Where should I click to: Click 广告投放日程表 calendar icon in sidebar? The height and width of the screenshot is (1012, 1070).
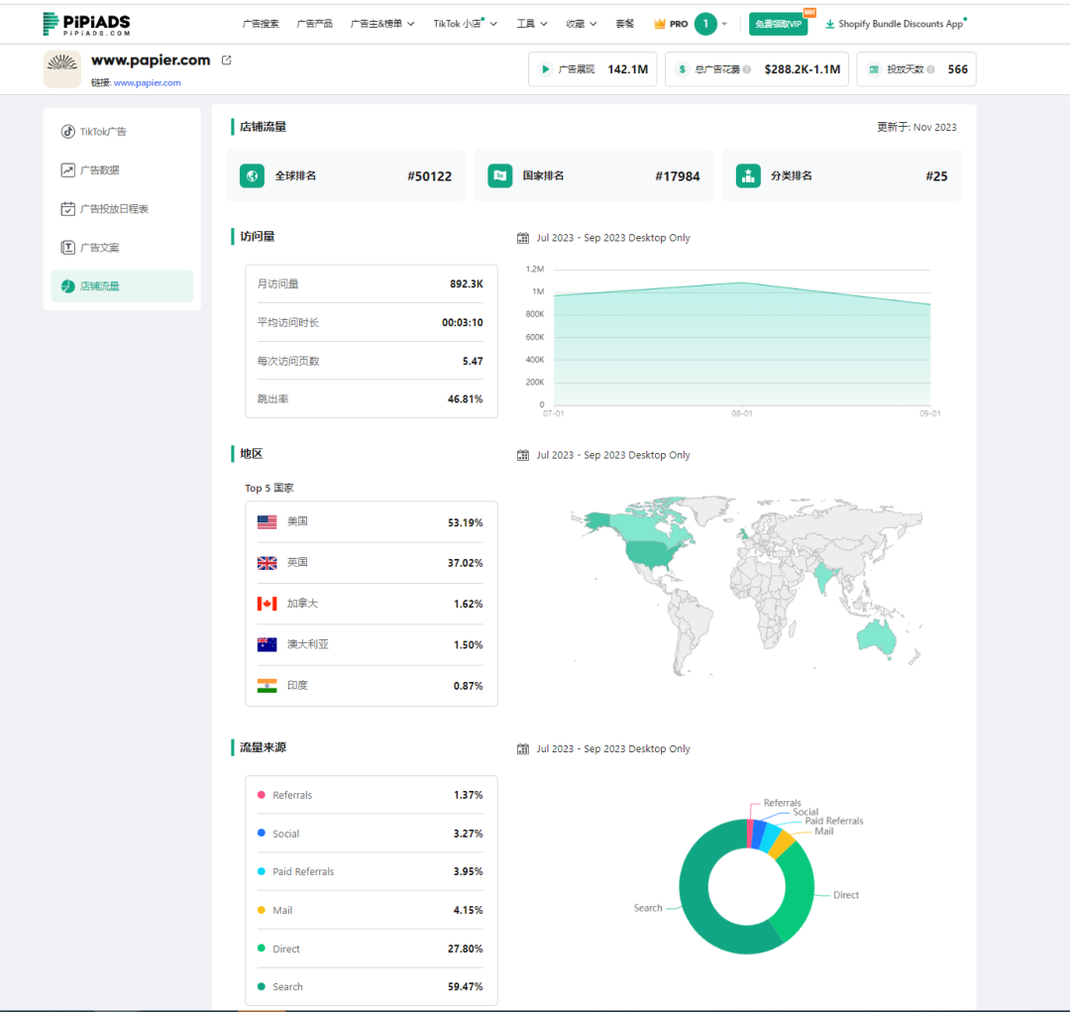click(x=67, y=209)
